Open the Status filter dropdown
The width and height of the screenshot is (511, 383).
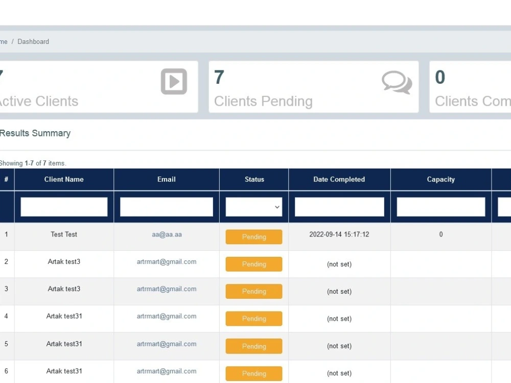tap(254, 207)
